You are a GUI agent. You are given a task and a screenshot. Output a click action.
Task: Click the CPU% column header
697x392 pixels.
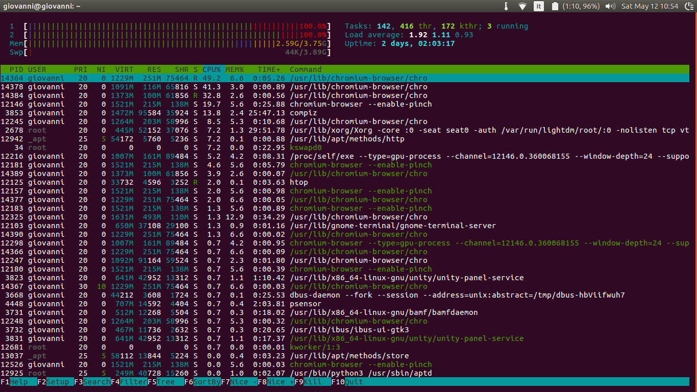tap(212, 69)
